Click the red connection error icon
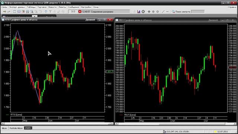Viewport: 238px width, 134px height. [x=80, y=12]
